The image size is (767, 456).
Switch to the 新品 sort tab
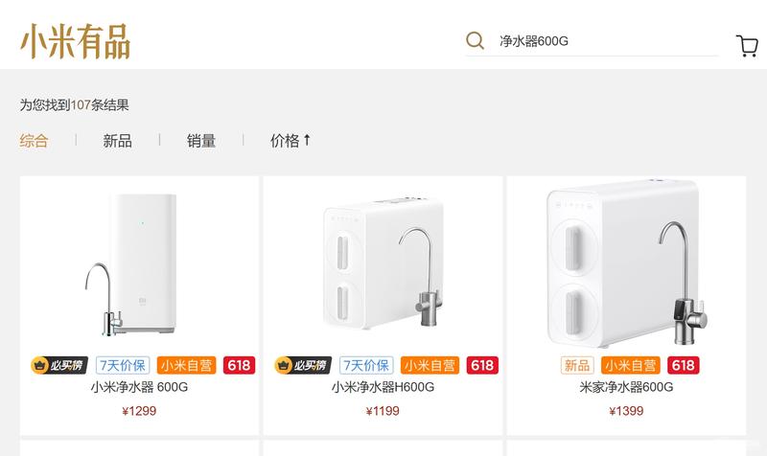(x=117, y=141)
